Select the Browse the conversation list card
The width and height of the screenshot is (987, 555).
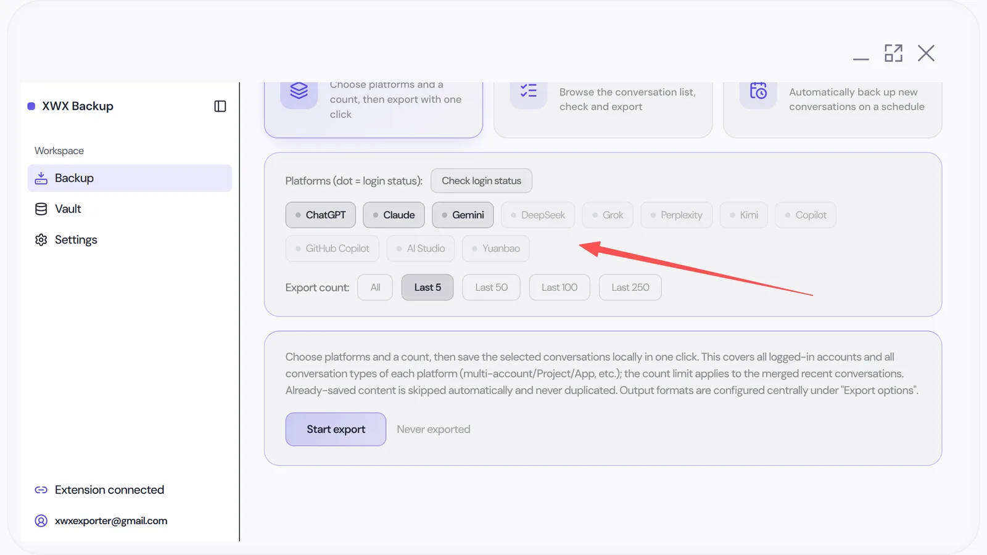coord(603,110)
